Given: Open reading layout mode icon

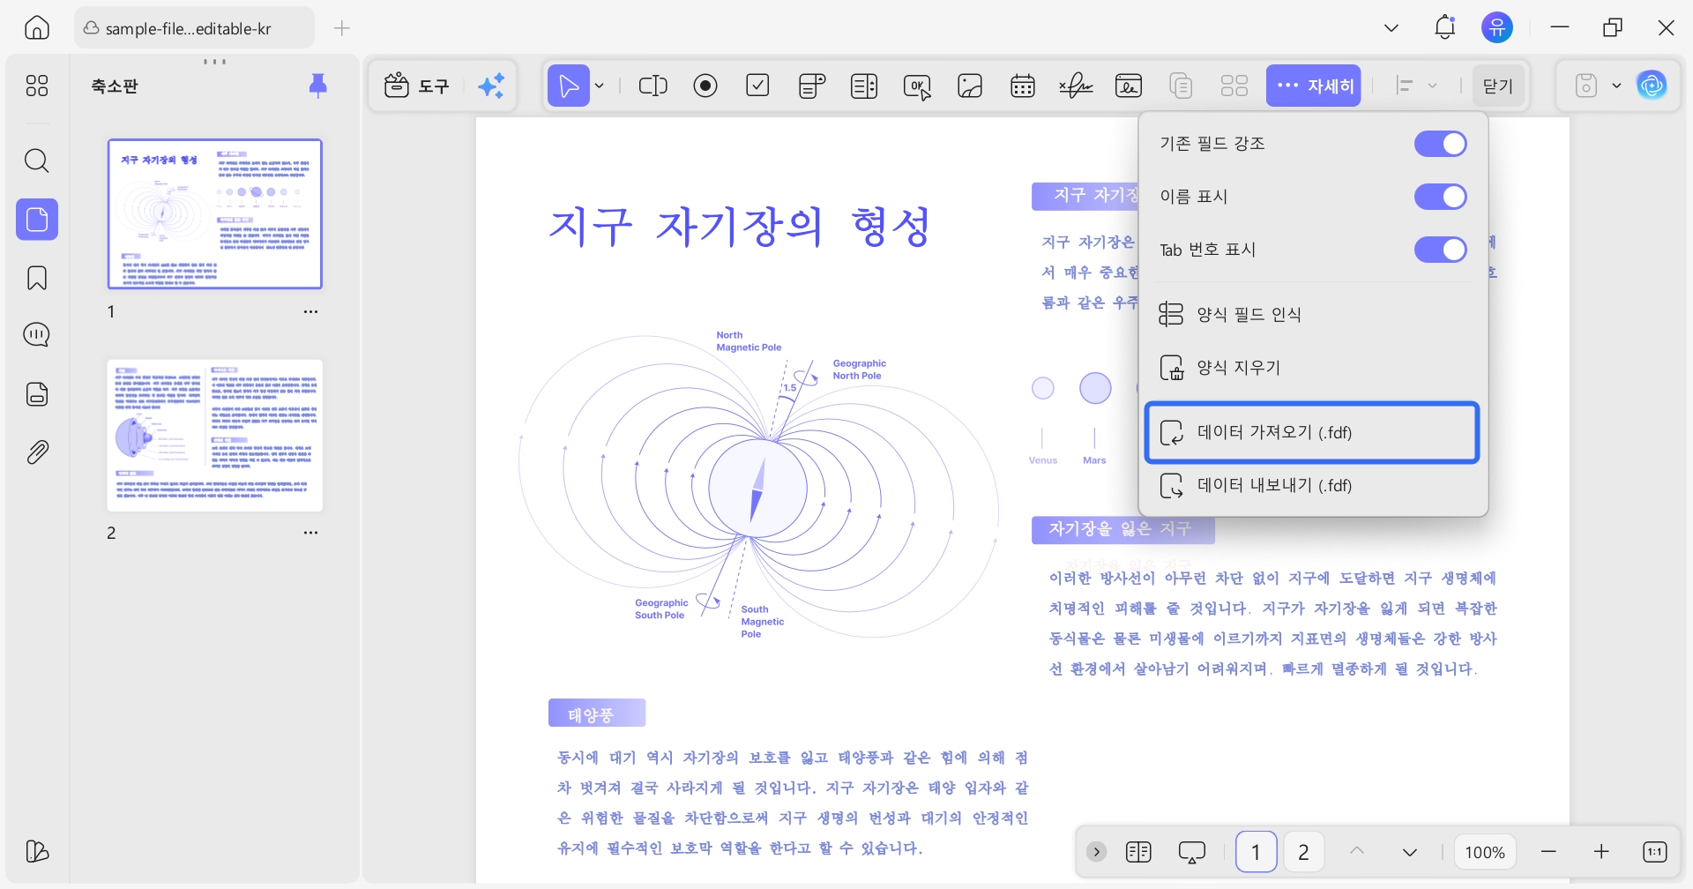Looking at the screenshot, I should click(x=1138, y=852).
